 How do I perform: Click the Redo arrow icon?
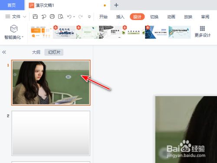click(x=80, y=17)
